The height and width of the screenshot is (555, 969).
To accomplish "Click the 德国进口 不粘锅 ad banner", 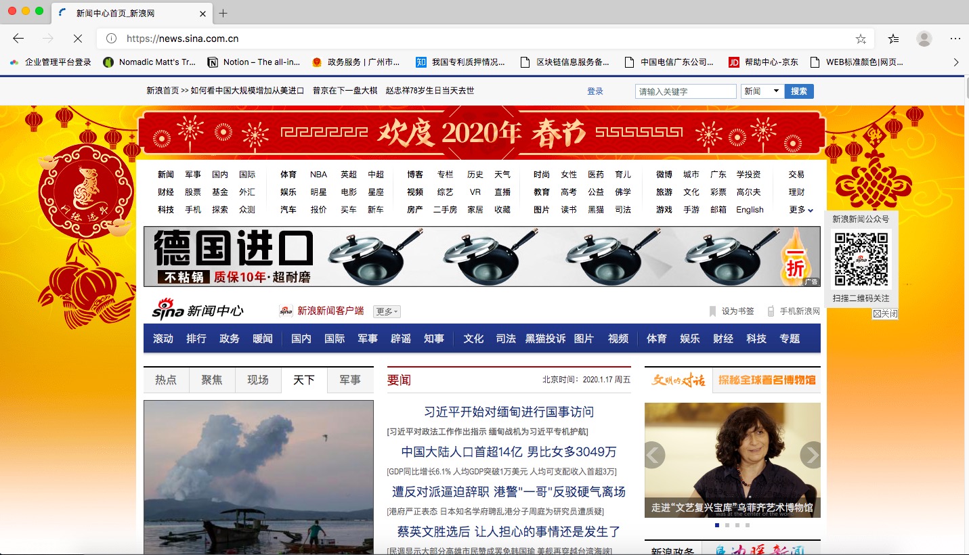I will pyautogui.click(x=481, y=257).
